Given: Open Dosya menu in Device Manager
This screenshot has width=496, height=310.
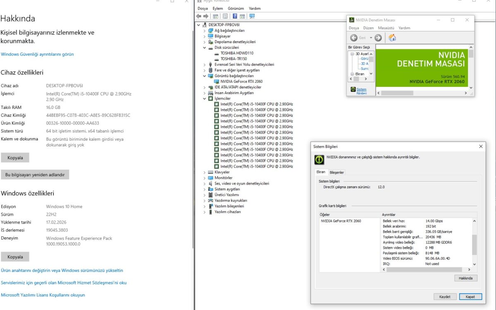Looking at the screenshot, I should pos(203,8).
